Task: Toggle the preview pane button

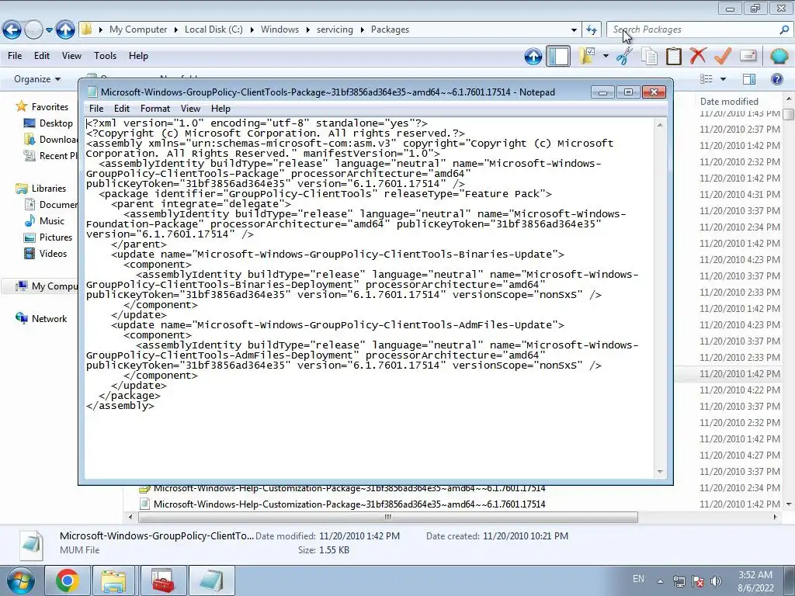Action: point(749,79)
